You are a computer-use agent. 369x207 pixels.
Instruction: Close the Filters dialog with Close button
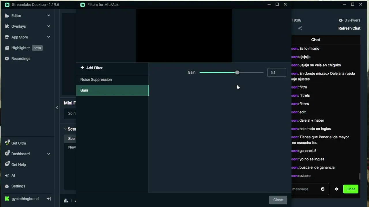point(278,200)
